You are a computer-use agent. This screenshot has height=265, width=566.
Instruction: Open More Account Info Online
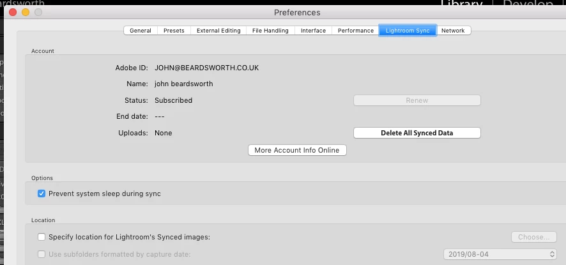click(x=297, y=150)
